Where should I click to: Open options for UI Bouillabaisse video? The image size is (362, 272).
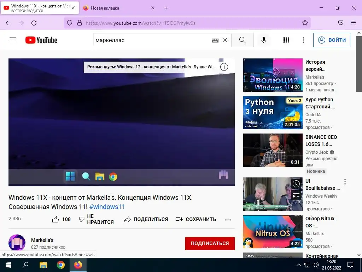[345, 182]
